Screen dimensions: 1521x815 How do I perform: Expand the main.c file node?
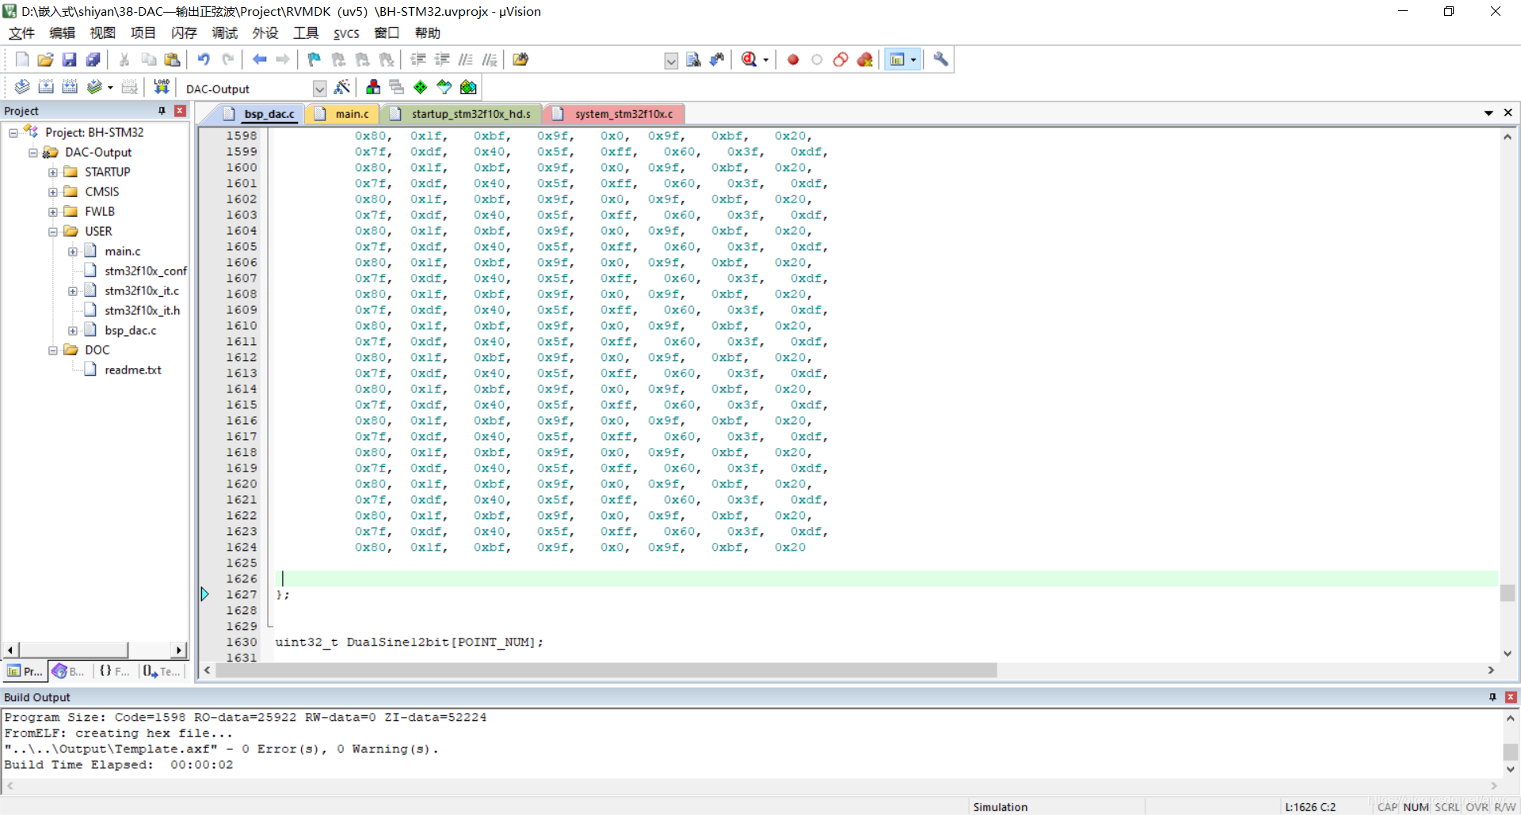pos(73,252)
